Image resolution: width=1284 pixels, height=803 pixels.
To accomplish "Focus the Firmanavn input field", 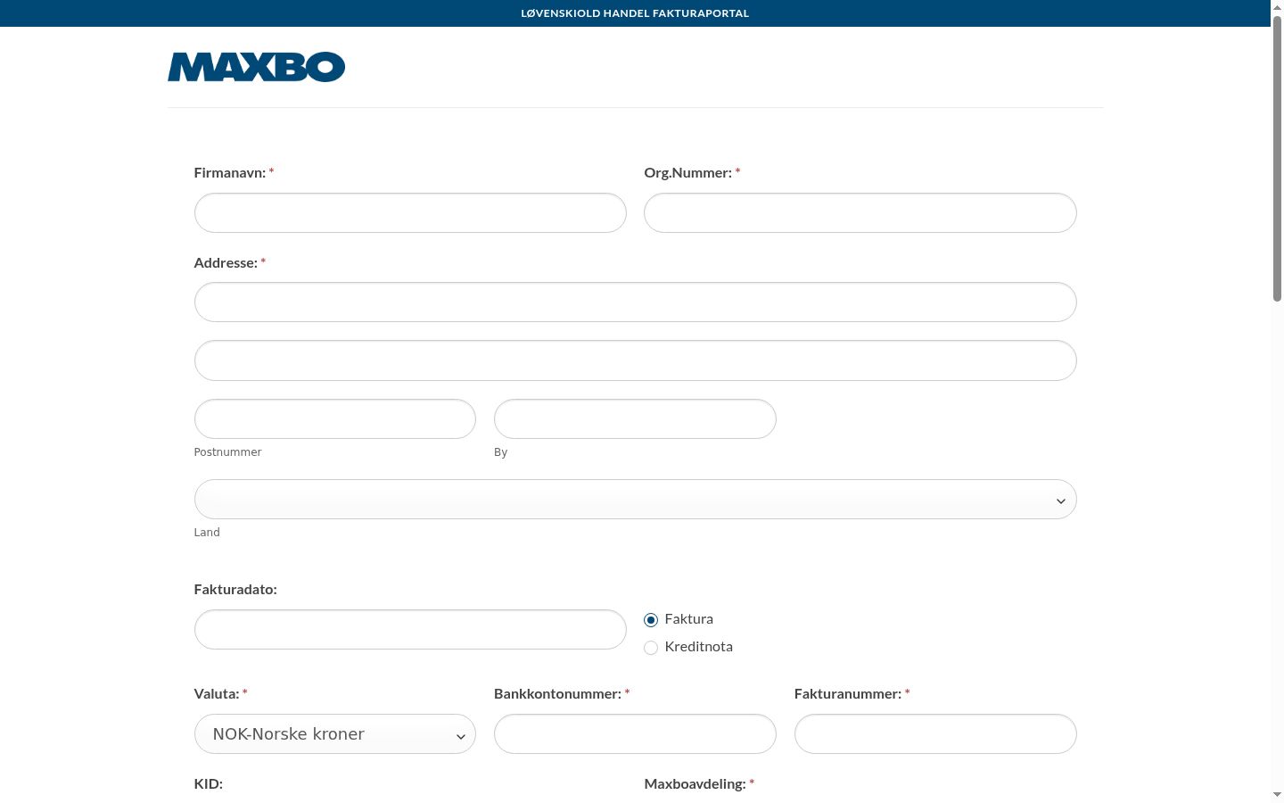I will click(410, 213).
